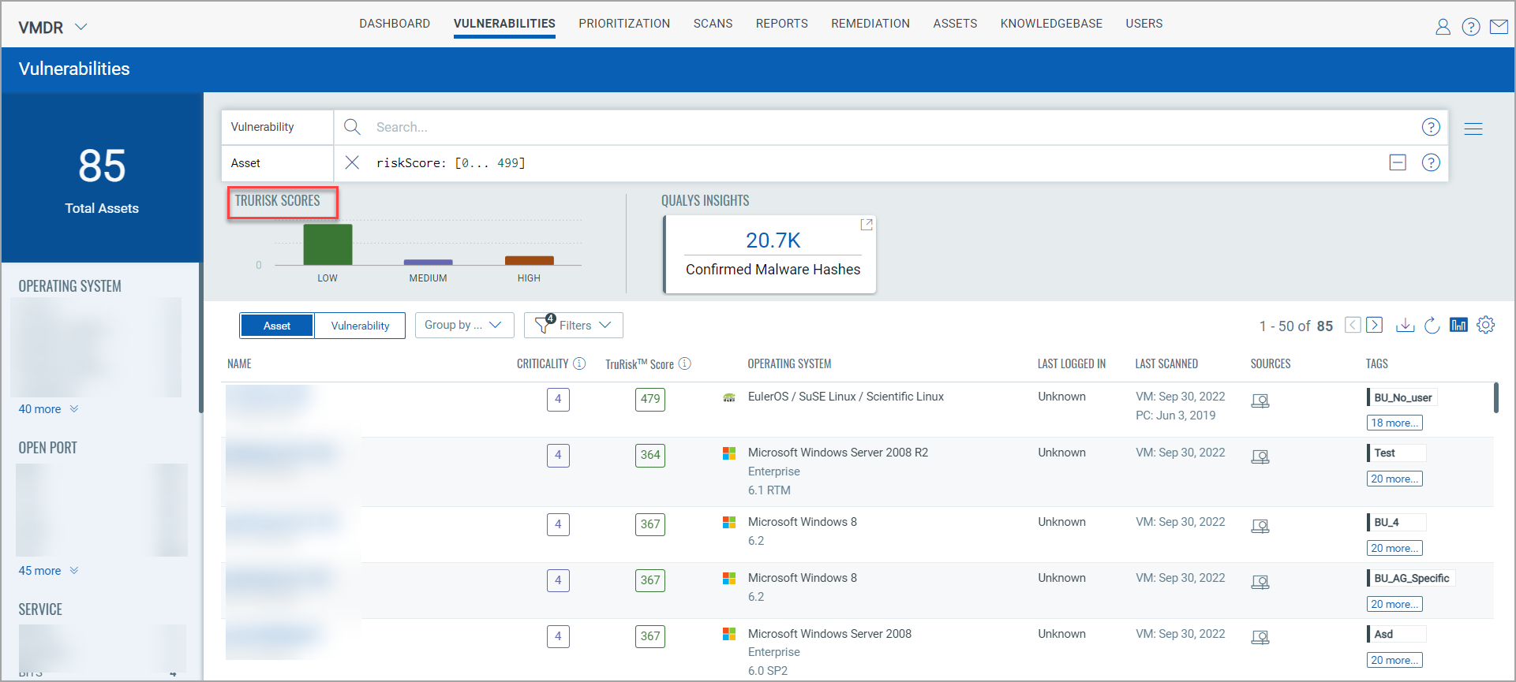Go to next page of results
This screenshot has width=1516, height=682.
tap(1374, 325)
